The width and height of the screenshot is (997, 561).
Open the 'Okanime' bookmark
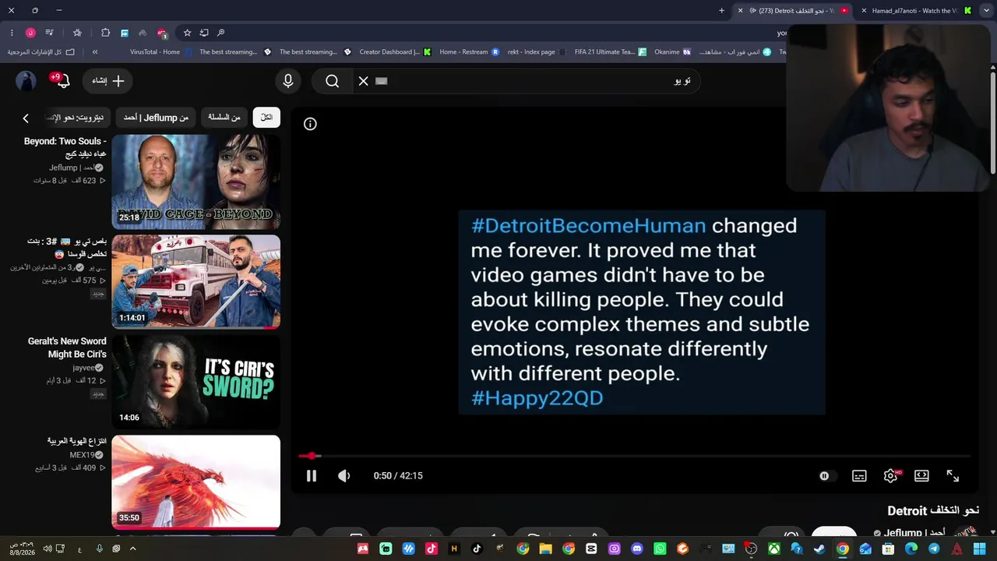pyautogui.click(x=673, y=52)
